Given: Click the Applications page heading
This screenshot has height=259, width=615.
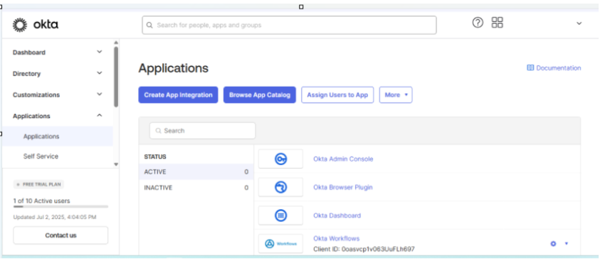Looking at the screenshot, I should [174, 68].
